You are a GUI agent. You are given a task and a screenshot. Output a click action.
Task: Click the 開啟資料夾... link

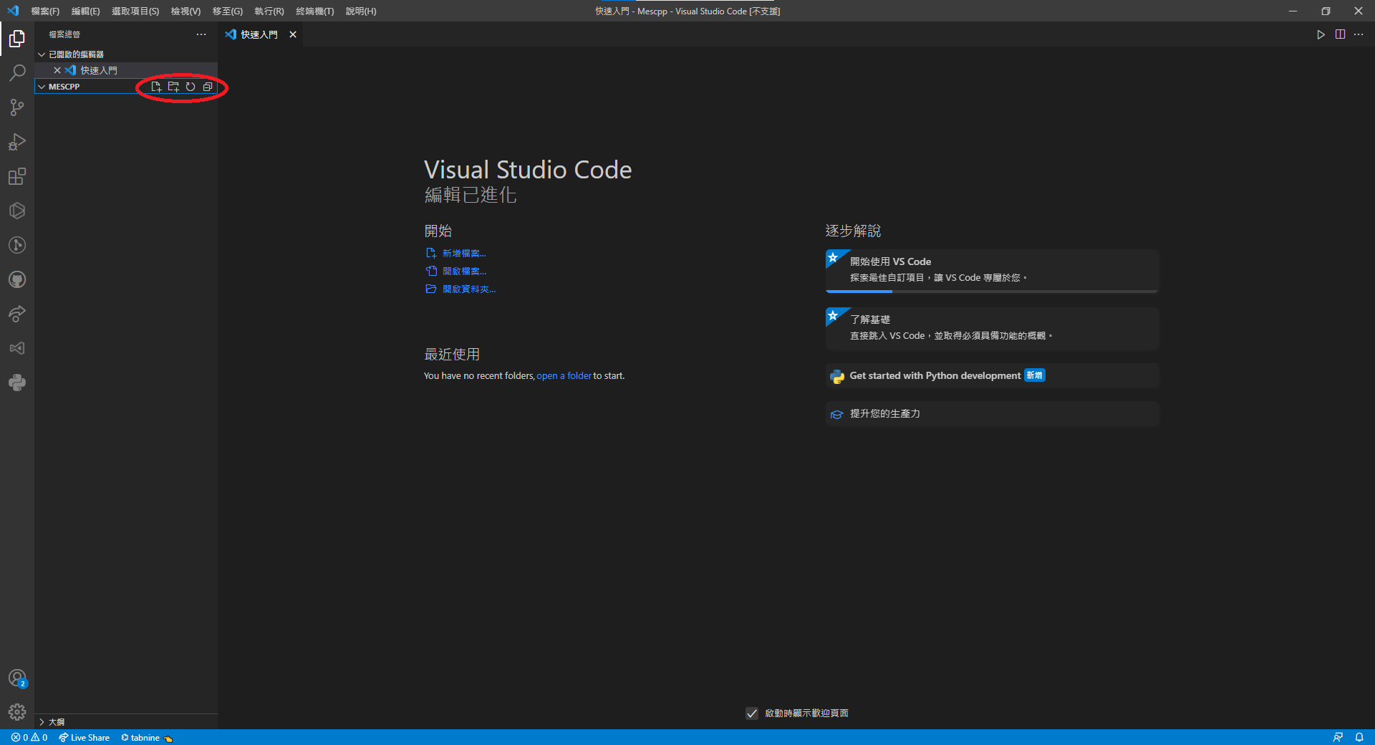[469, 289]
